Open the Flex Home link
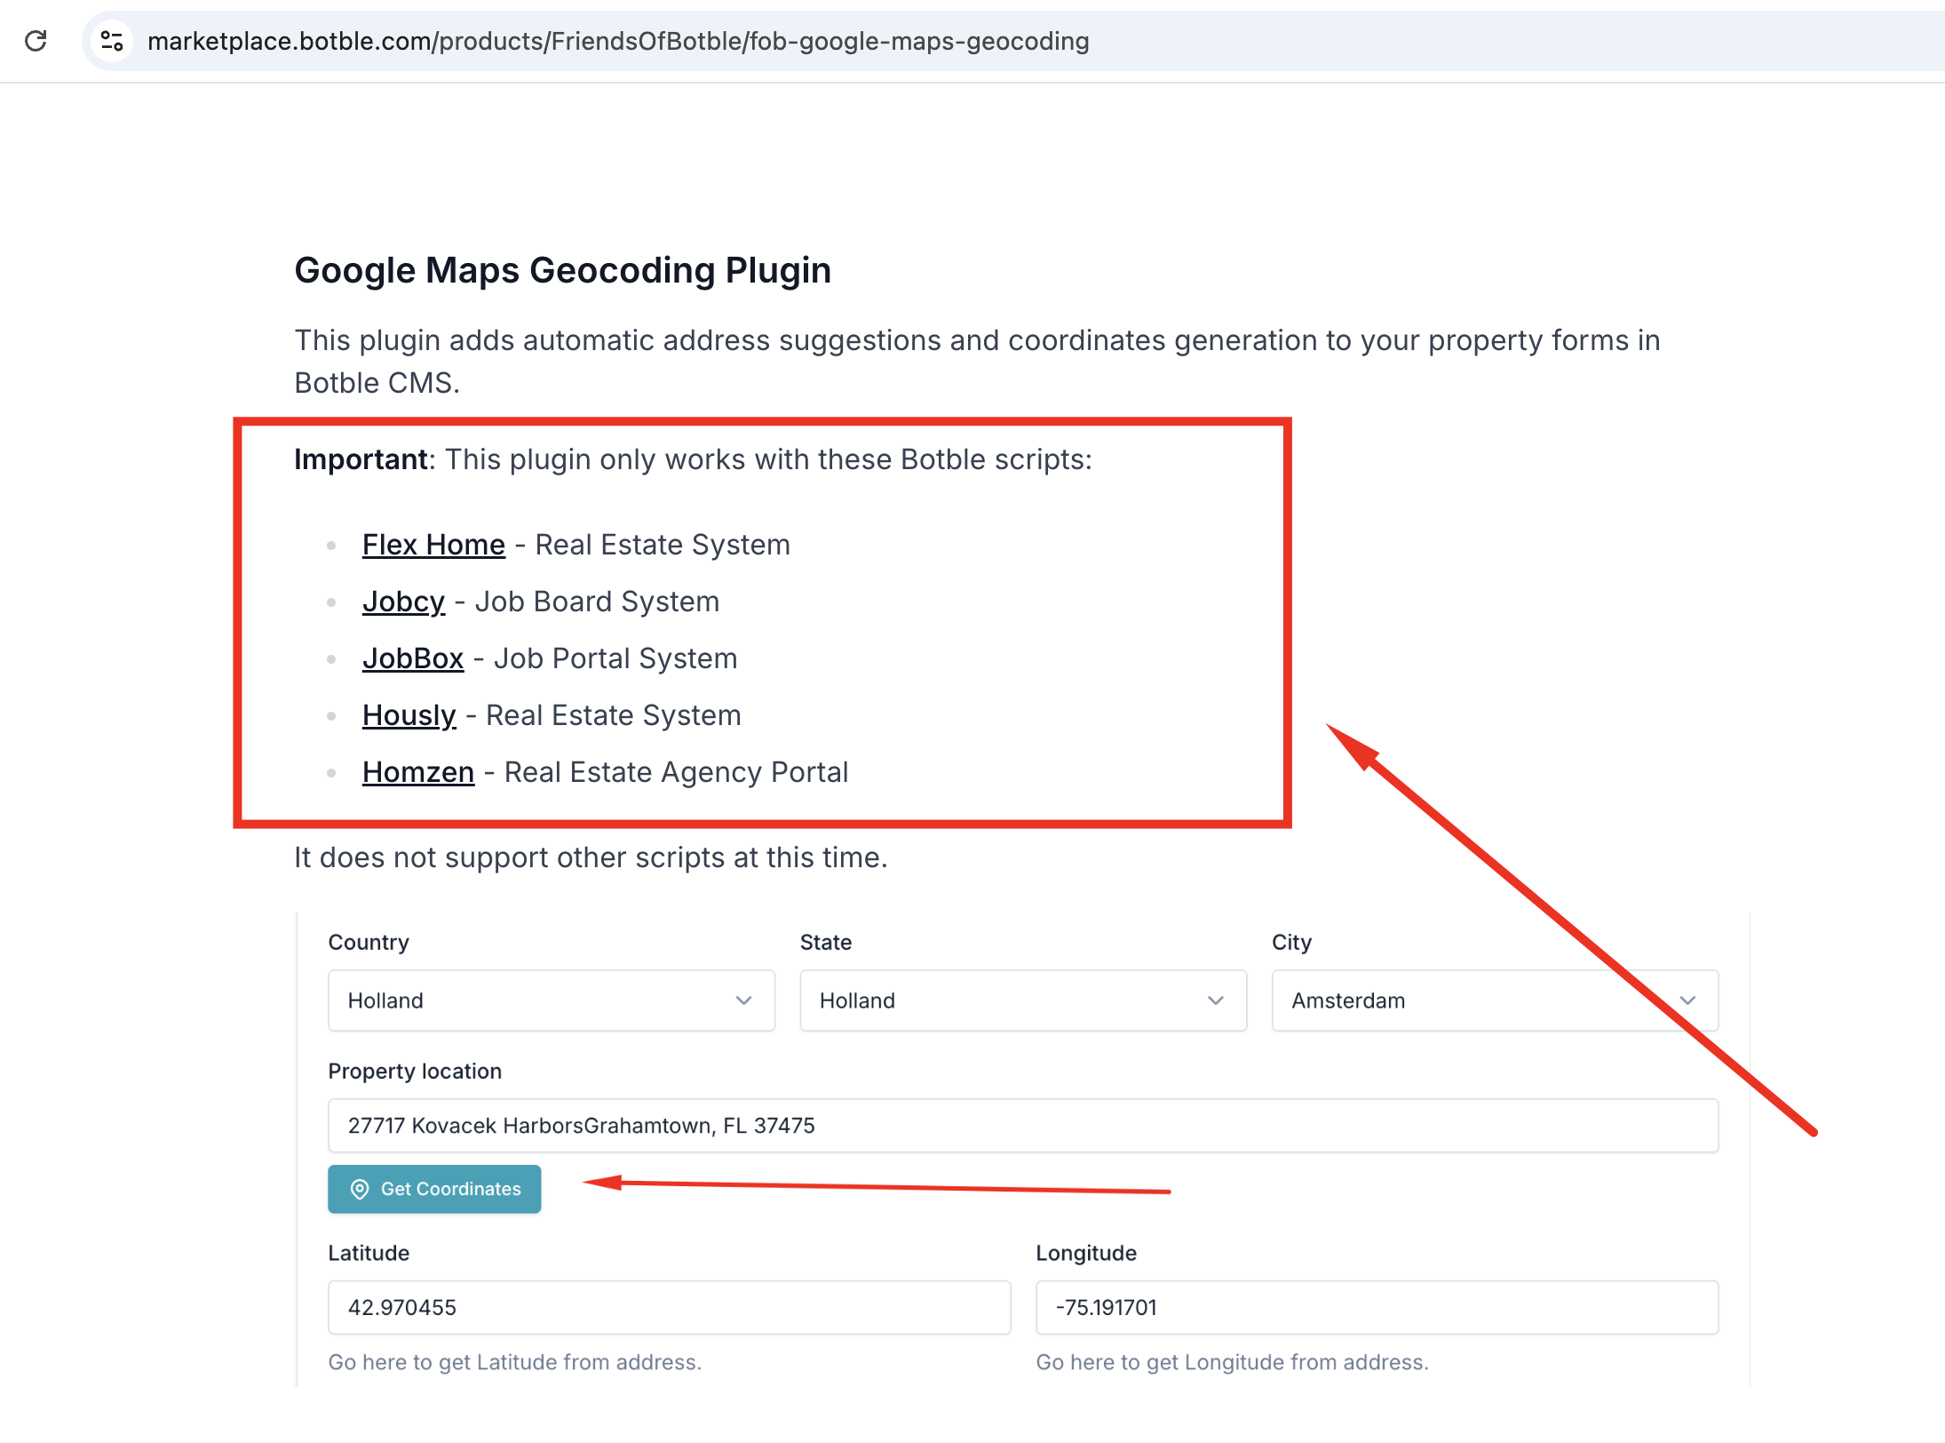This screenshot has height=1443, width=1945. 433,545
